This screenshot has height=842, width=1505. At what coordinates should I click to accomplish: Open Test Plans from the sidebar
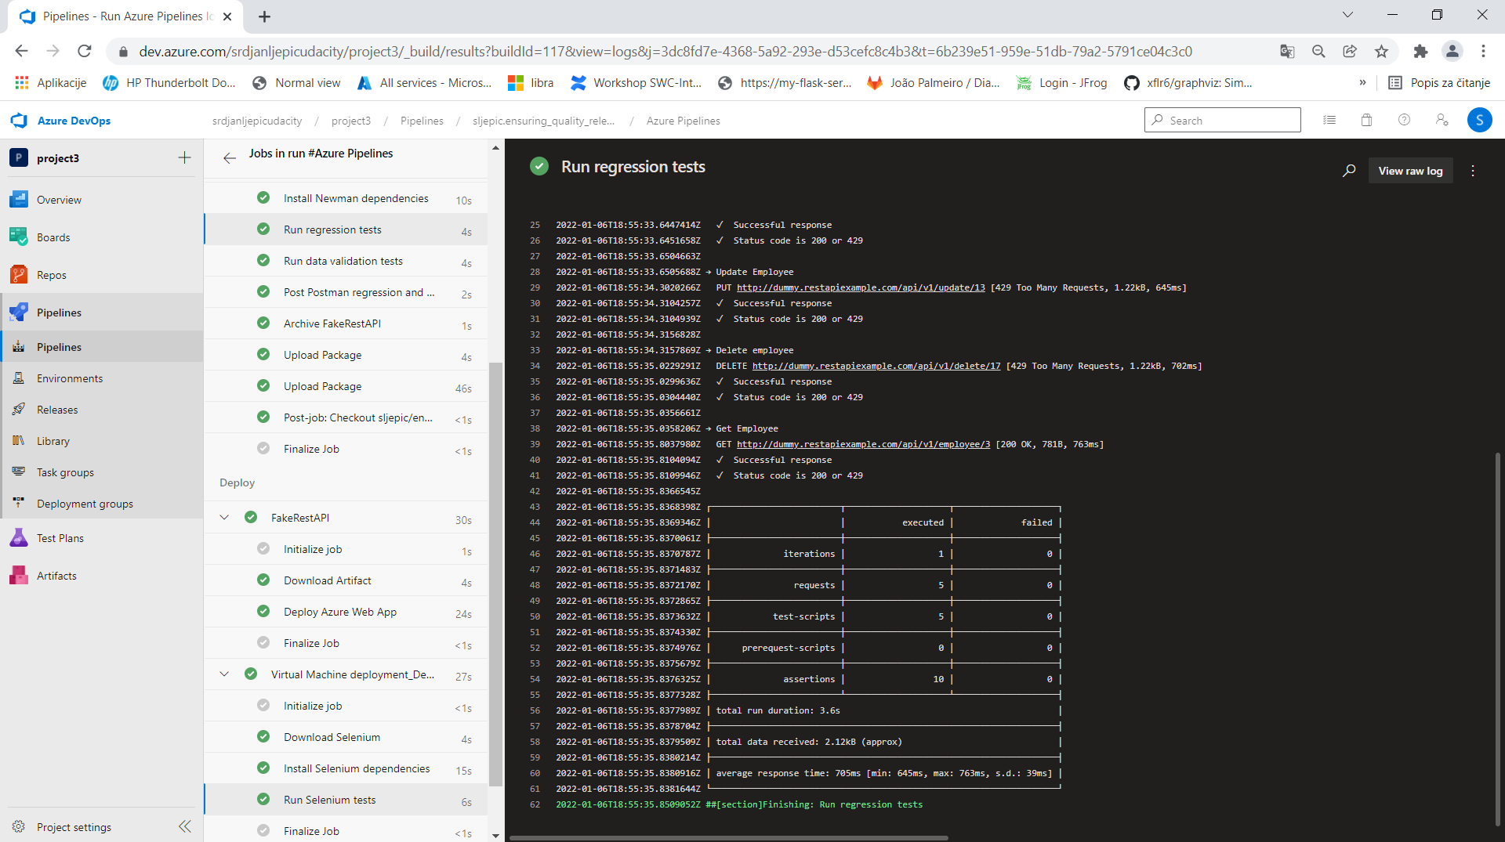coord(58,537)
